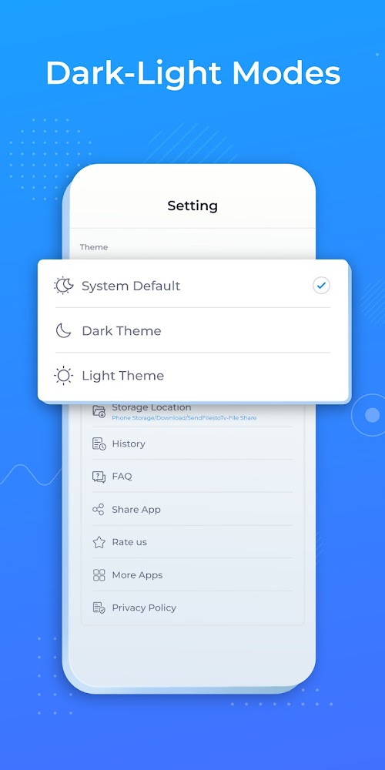This screenshot has width=385, height=770.
Task: Toggle the System Default checkmark circle
Action: [x=322, y=286]
